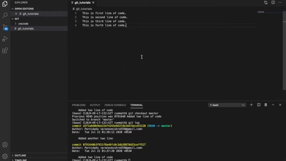Open the Manage gear settings icon
Viewport: 286px width, 161px height.
[5, 156]
